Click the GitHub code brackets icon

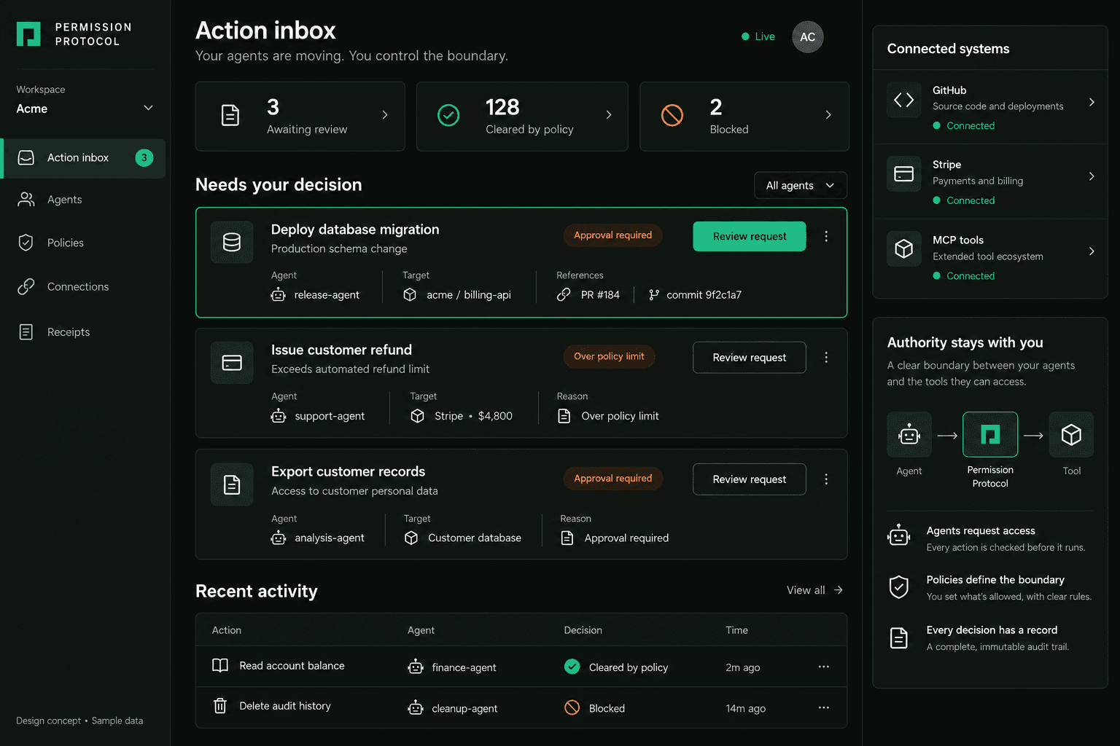tap(904, 100)
